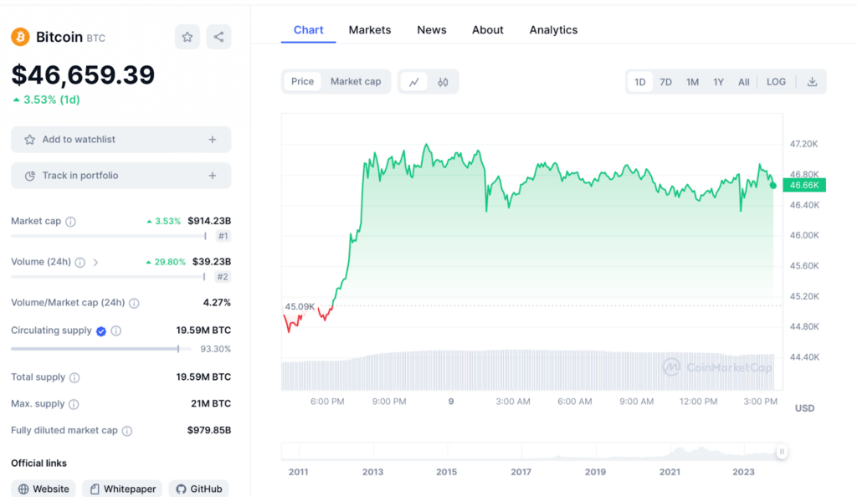
Task: Click the Official links heading
Action: pyautogui.click(x=38, y=464)
